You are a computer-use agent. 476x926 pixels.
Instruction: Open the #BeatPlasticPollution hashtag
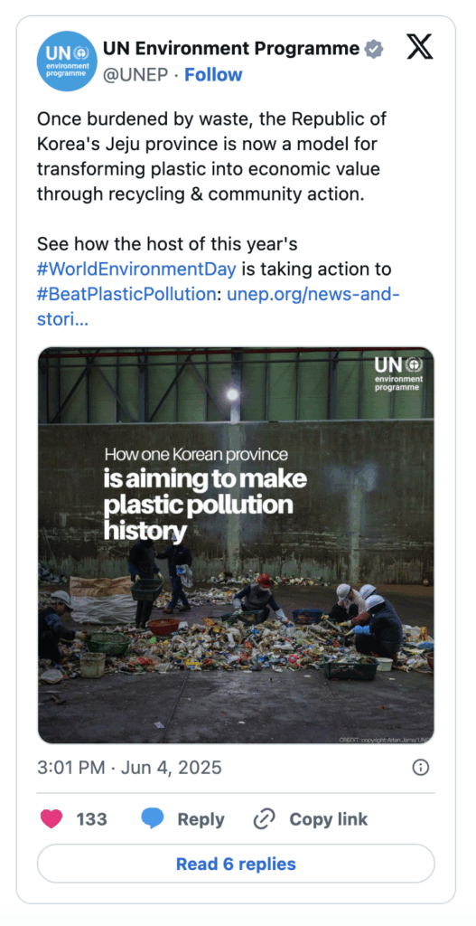(126, 294)
